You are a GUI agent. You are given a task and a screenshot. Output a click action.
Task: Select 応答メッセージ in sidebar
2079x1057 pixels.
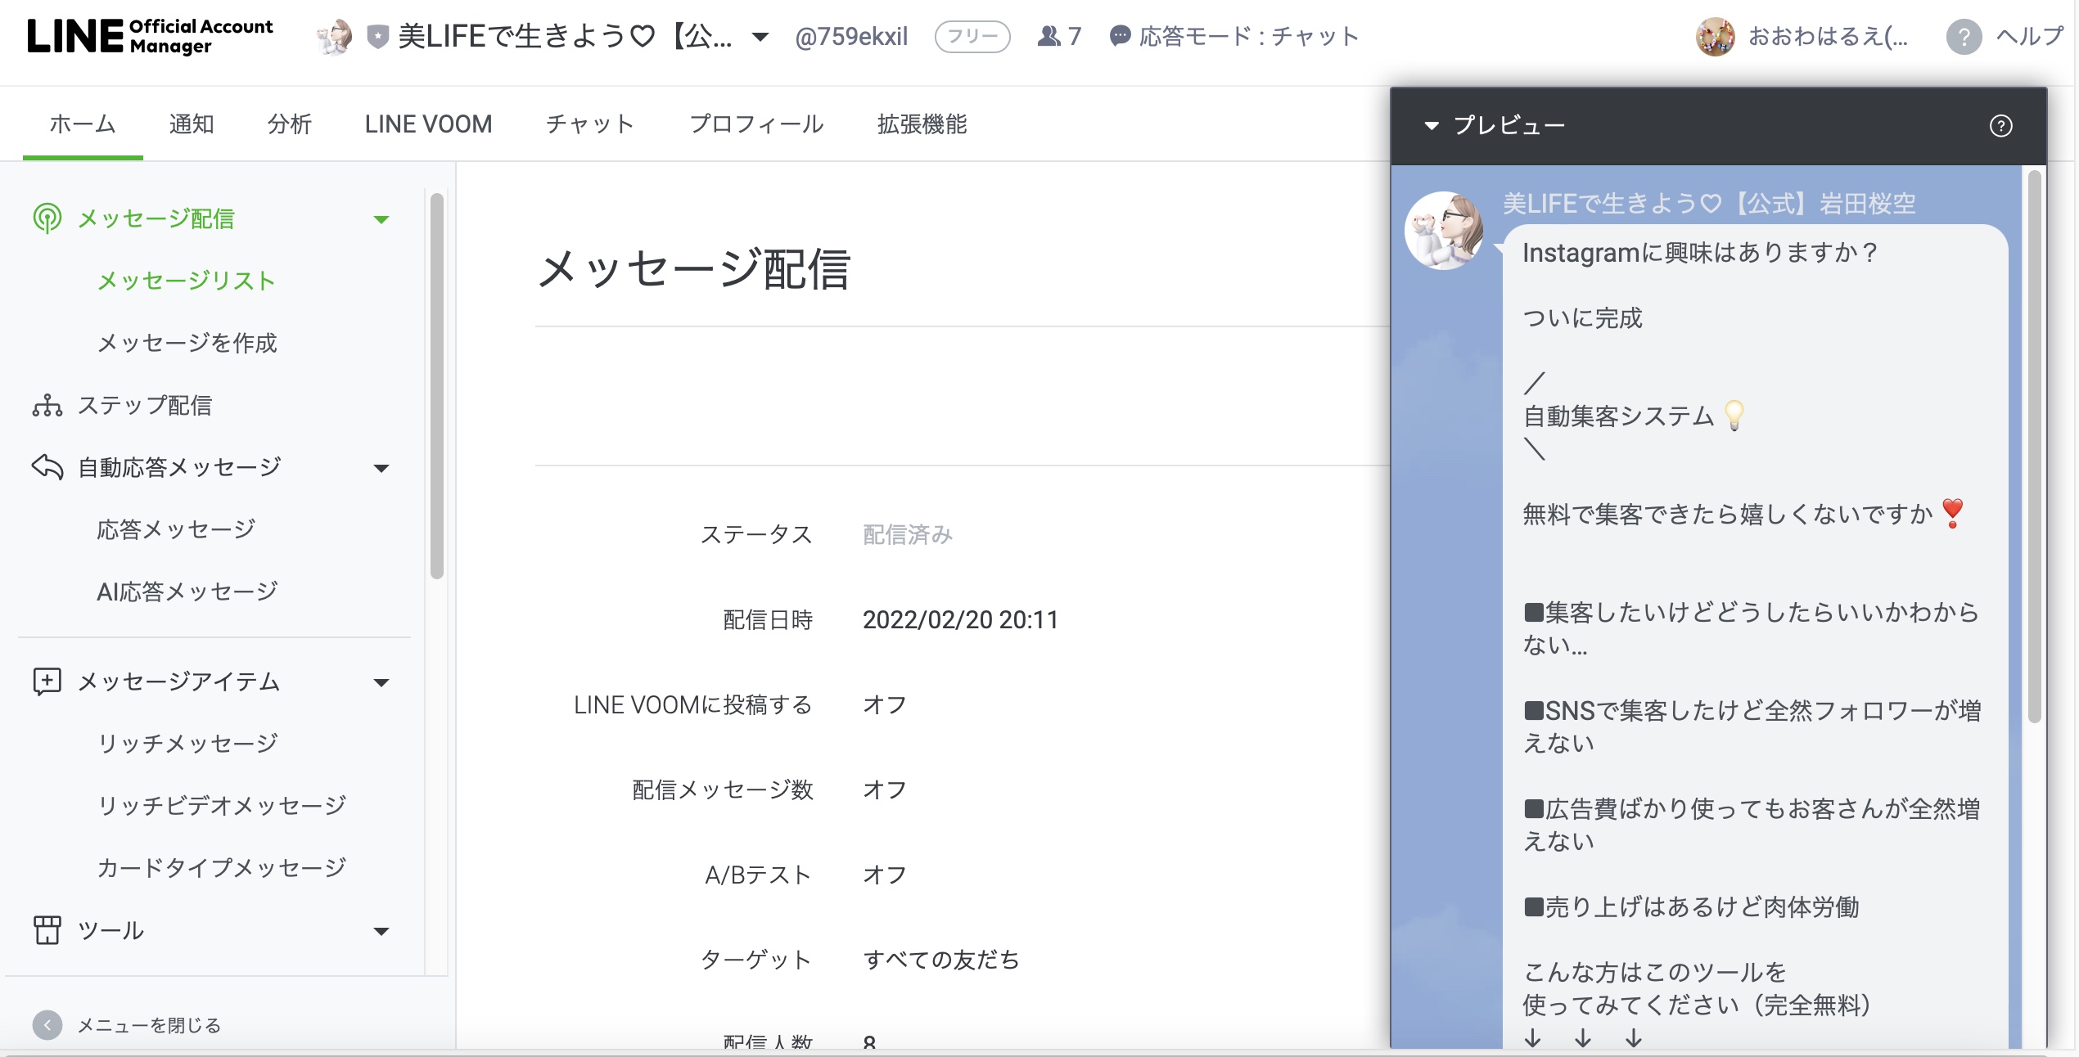coord(176,529)
